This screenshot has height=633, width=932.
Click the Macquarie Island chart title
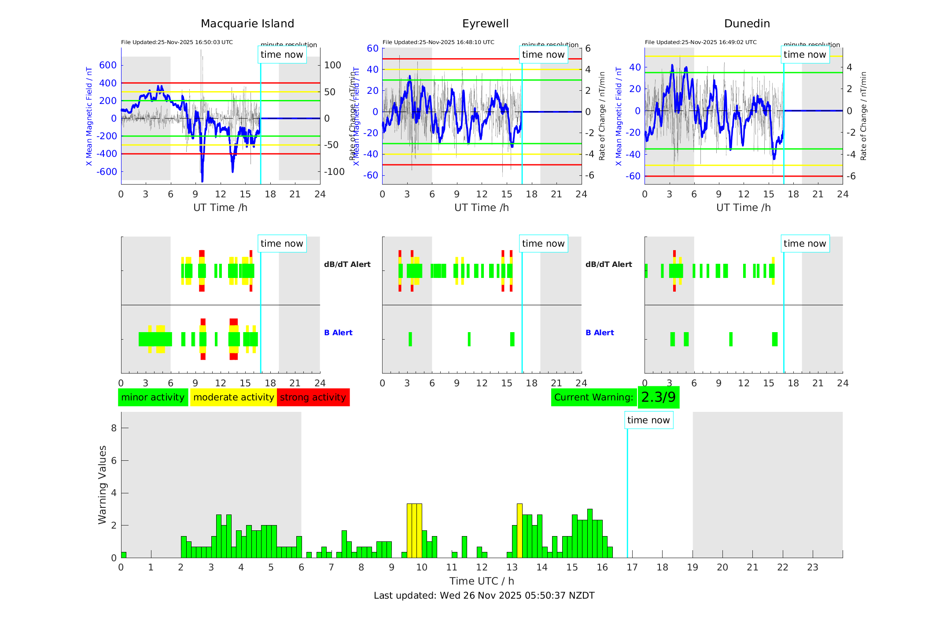[x=247, y=24]
